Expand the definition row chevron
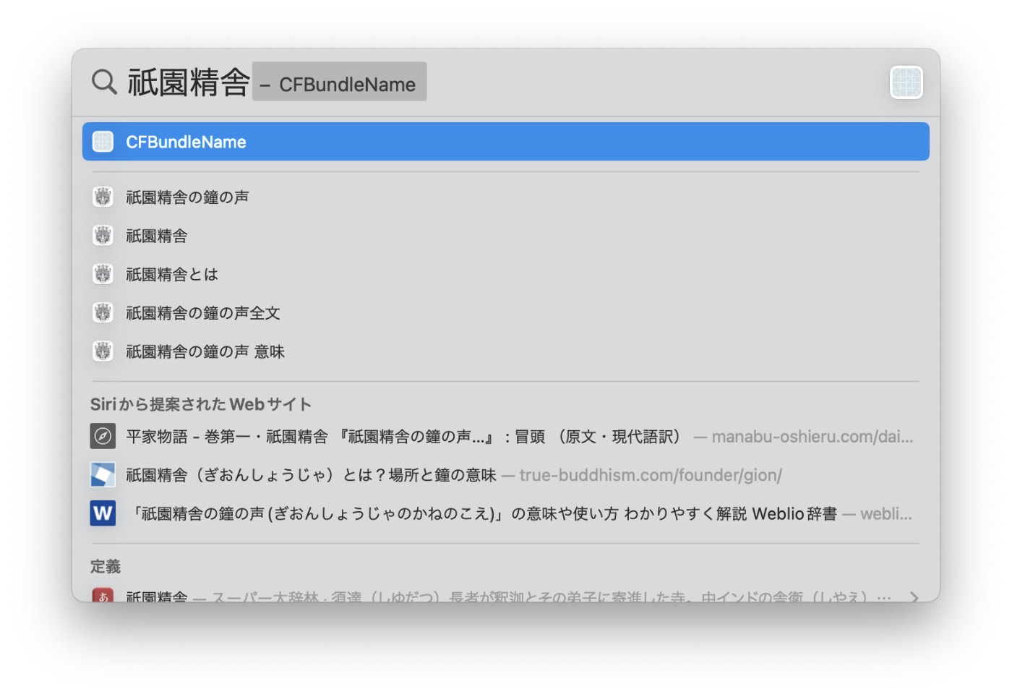1012x697 pixels. (x=914, y=597)
